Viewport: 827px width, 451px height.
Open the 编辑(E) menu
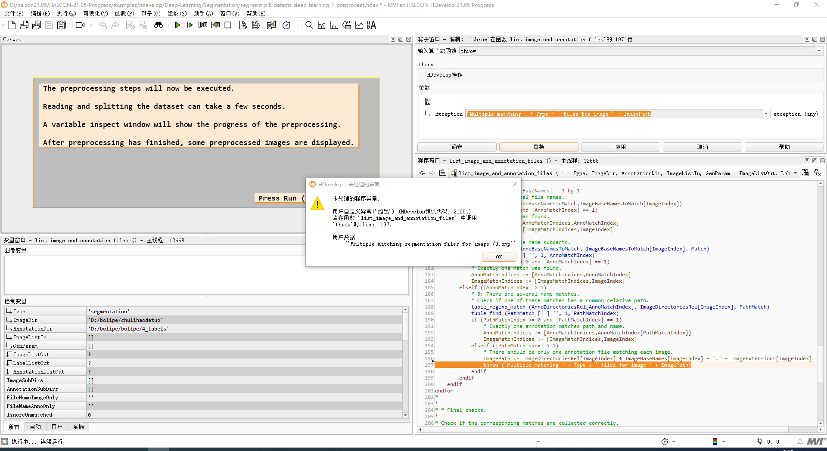(x=40, y=13)
